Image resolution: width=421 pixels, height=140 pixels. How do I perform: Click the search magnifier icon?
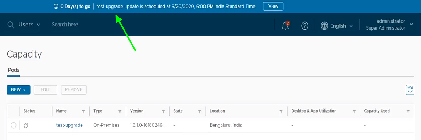[x=10, y=25]
